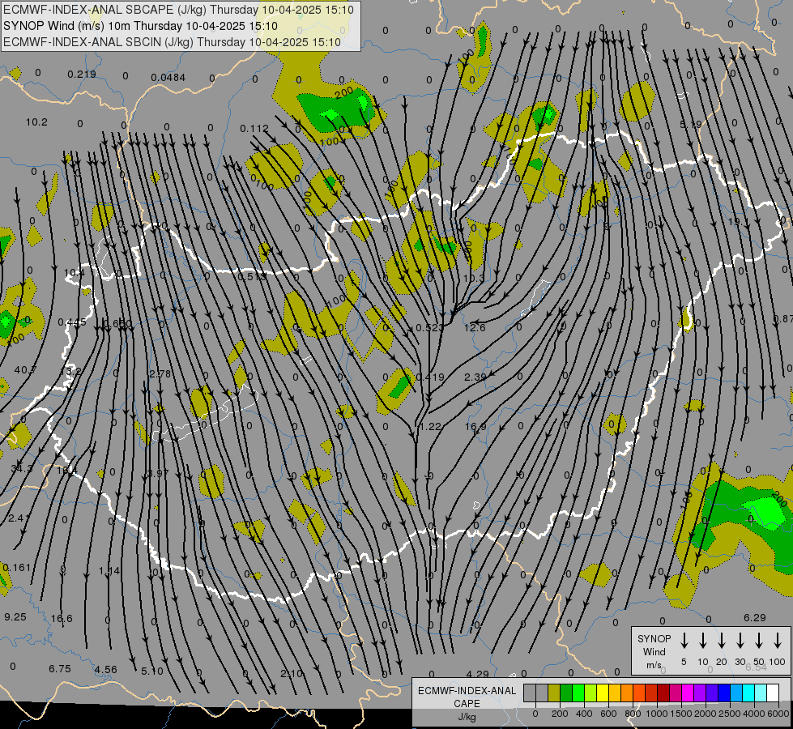
Task: Click the map value 4.56
Action: point(105,670)
